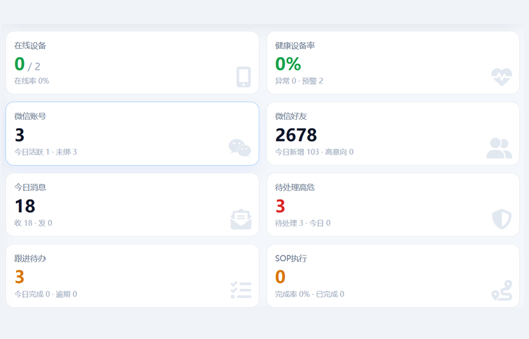Click the 在线率 0% subtext
529x339 pixels.
tap(32, 81)
